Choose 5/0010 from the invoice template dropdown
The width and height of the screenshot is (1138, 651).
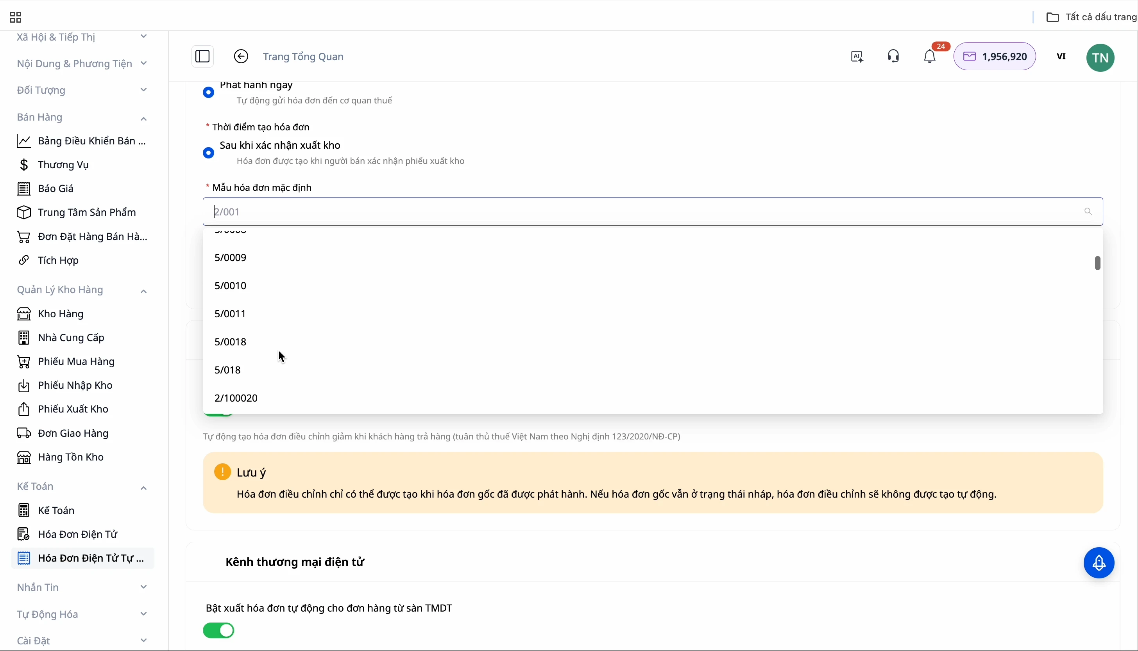231,286
